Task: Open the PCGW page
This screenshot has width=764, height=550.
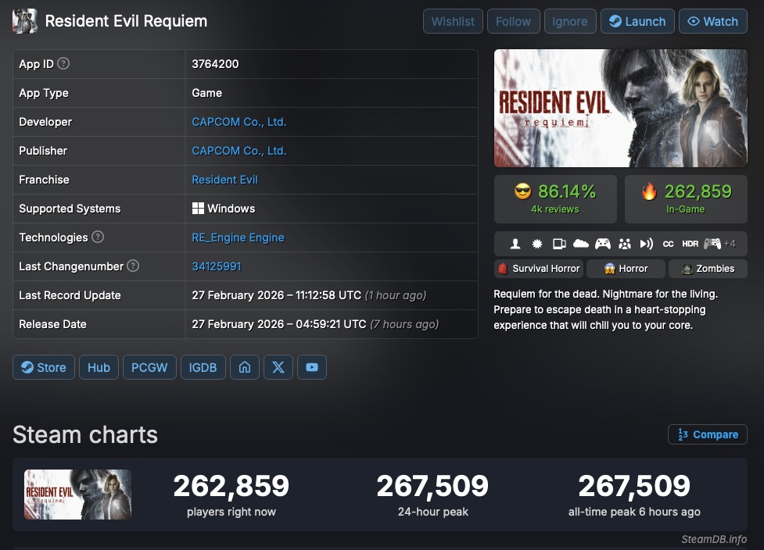Action: (149, 366)
